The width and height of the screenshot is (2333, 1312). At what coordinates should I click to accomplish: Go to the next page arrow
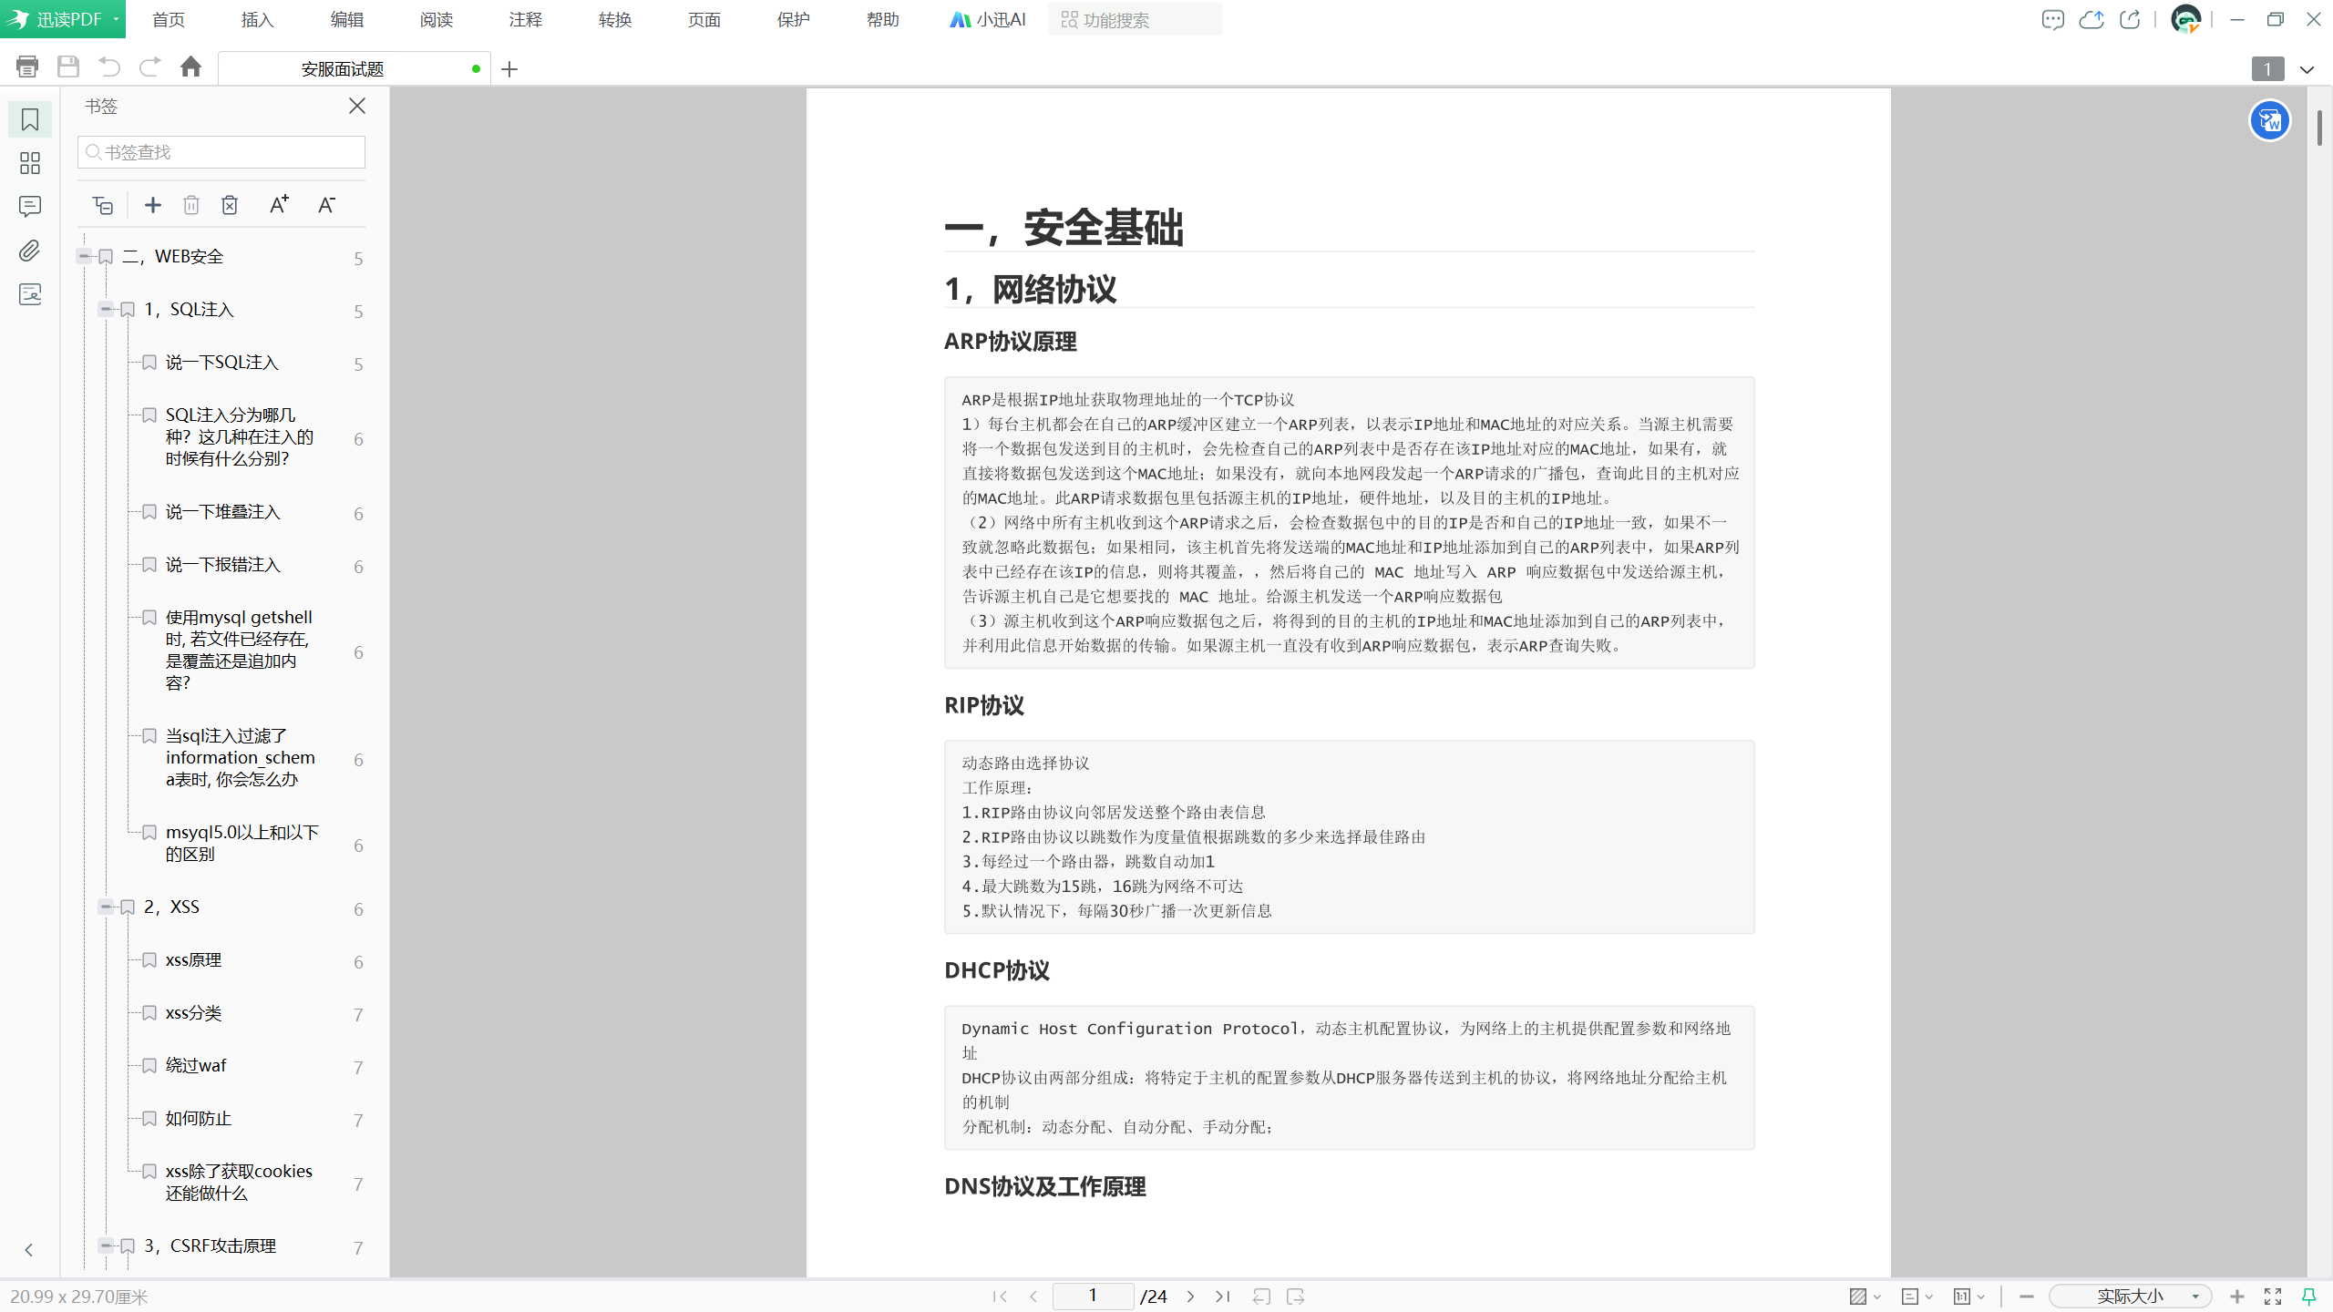coord(1190,1296)
